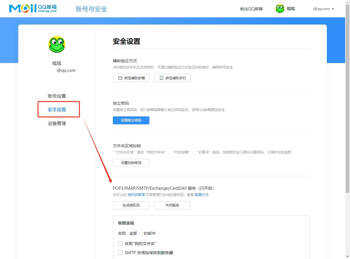Click the blue 设置独立密码 button

click(131, 120)
